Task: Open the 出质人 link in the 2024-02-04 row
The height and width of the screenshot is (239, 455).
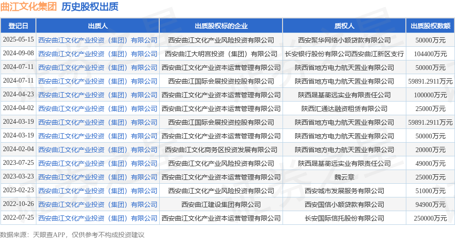Action: (98, 150)
